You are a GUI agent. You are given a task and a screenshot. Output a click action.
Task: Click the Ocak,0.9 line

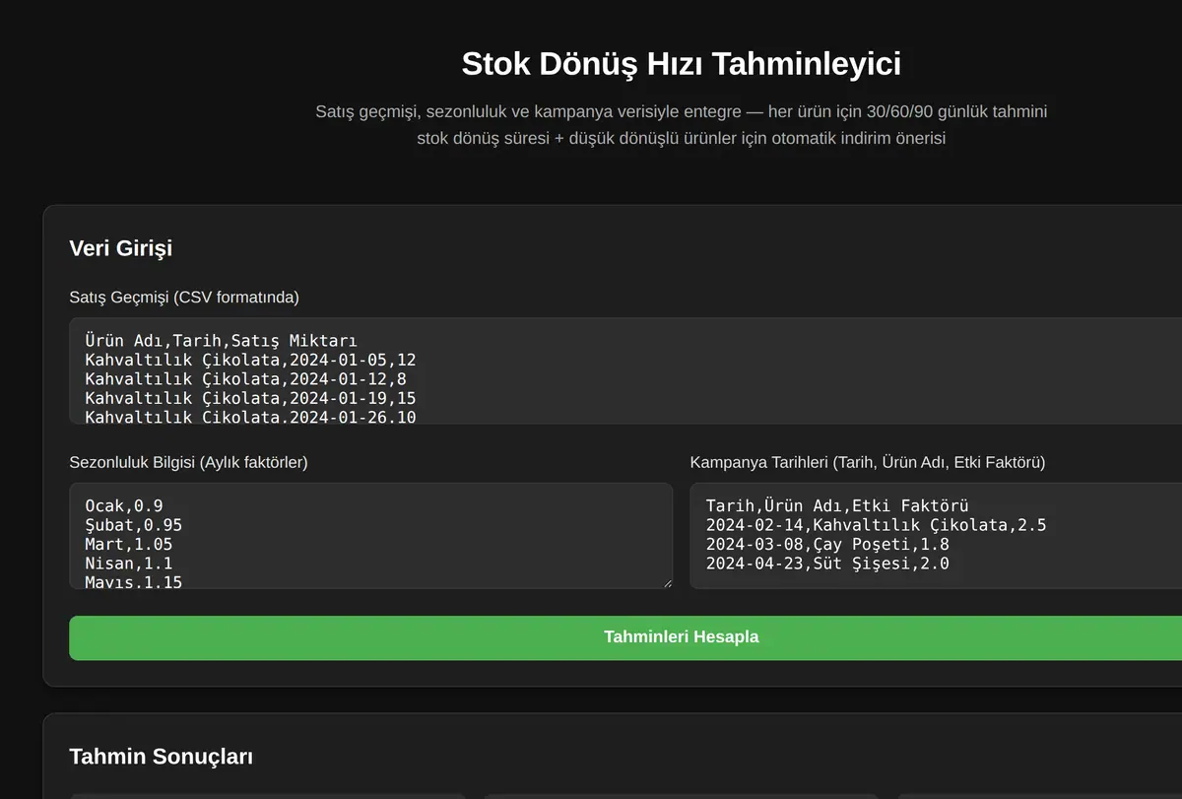pos(123,505)
